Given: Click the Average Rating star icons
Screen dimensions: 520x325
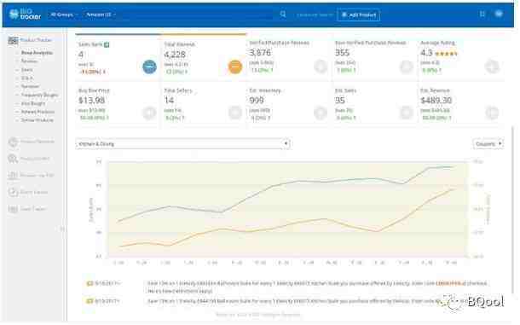Looking at the screenshot, I should 447,54.
